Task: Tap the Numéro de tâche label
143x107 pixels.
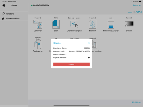Action: point(60,48)
